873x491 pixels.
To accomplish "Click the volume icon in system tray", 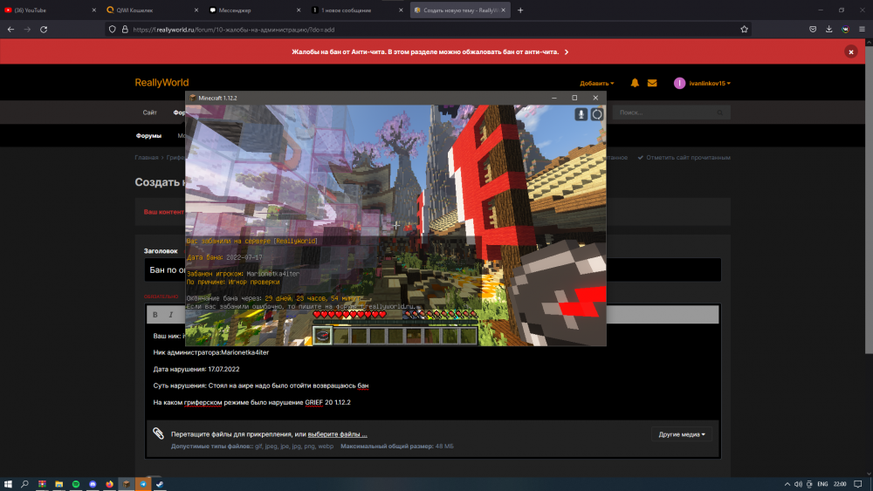I will (x=798, y=484).
